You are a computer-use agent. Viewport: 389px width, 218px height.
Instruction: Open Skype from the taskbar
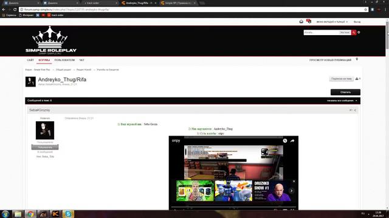click(68, 214)
